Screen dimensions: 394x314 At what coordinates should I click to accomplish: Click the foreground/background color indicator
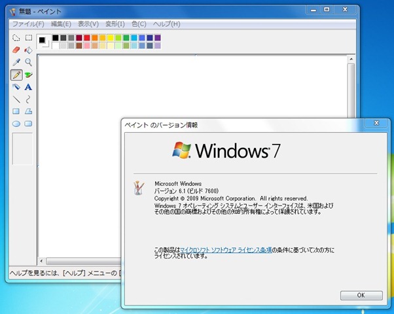coord(43,41)
